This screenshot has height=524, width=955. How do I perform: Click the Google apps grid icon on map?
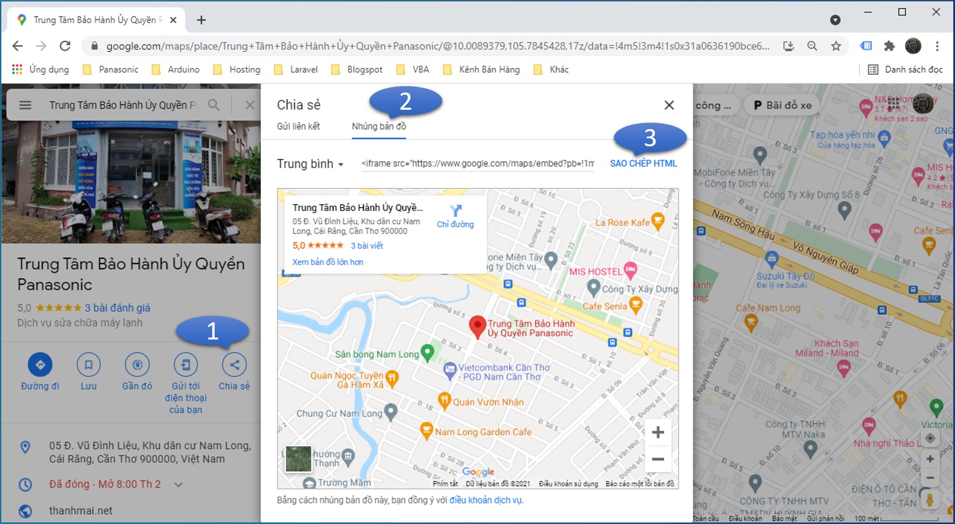pyautogui.click(x=894, y=103)
